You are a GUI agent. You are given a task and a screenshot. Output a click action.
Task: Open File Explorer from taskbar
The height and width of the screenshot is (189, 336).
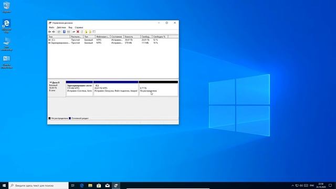tap(90, 185)
